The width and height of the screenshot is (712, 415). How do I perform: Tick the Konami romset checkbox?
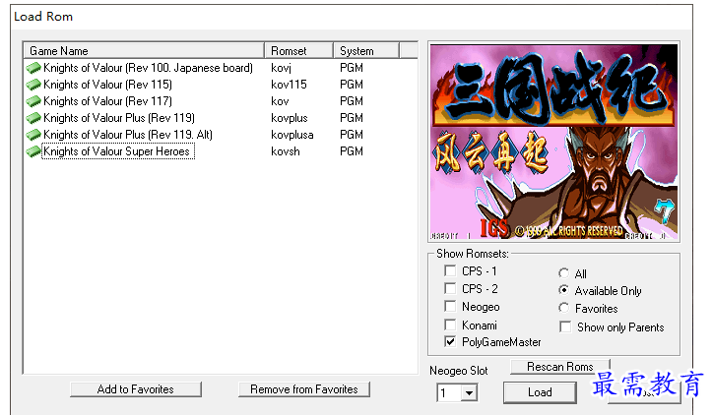[x=450, y=325]
